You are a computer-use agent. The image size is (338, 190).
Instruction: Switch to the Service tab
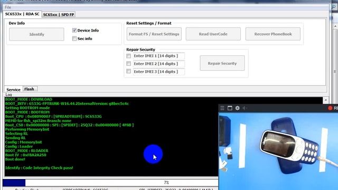[x=13, y=89]
